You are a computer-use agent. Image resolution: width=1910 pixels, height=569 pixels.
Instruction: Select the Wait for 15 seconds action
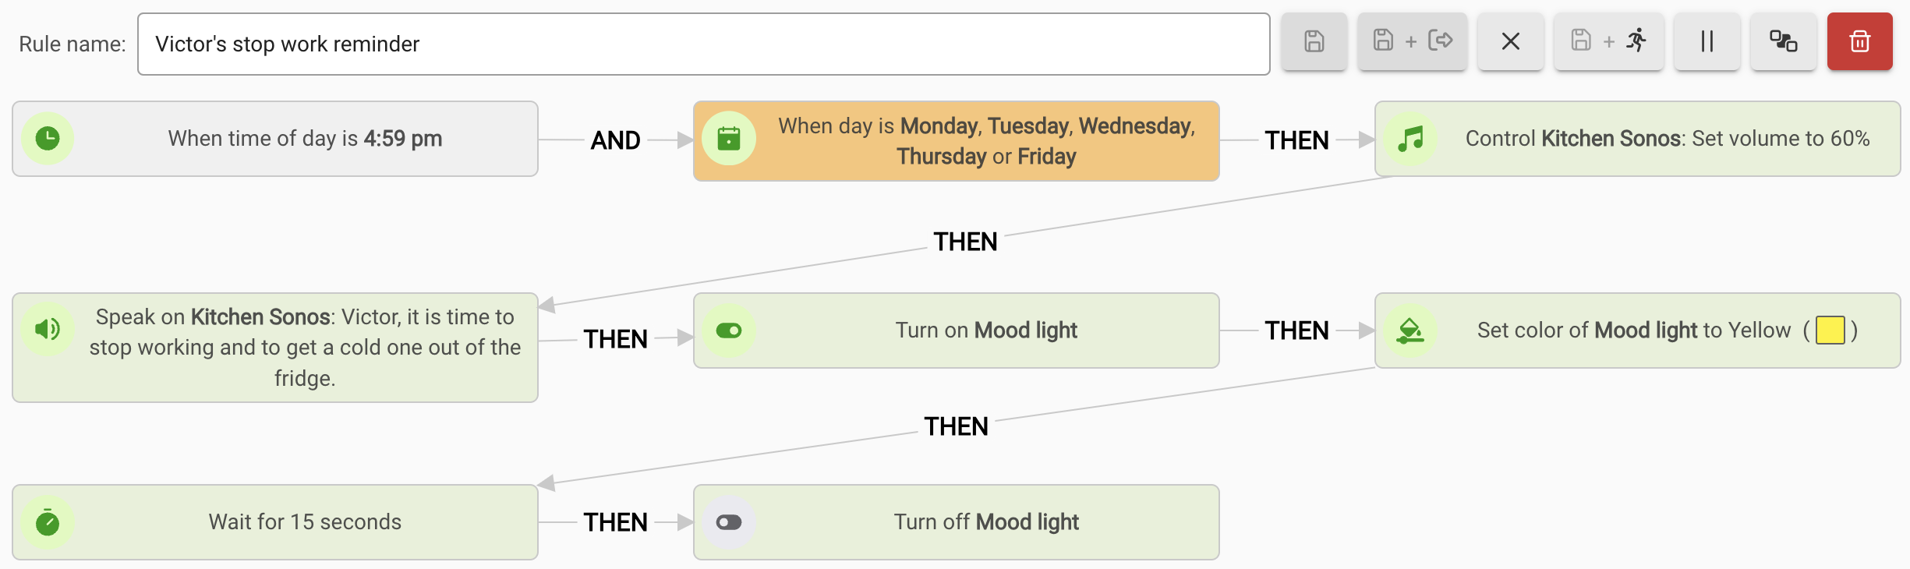click(x=304, y=522)
